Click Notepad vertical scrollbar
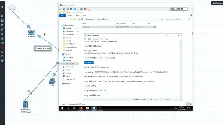 click(180, 69)
